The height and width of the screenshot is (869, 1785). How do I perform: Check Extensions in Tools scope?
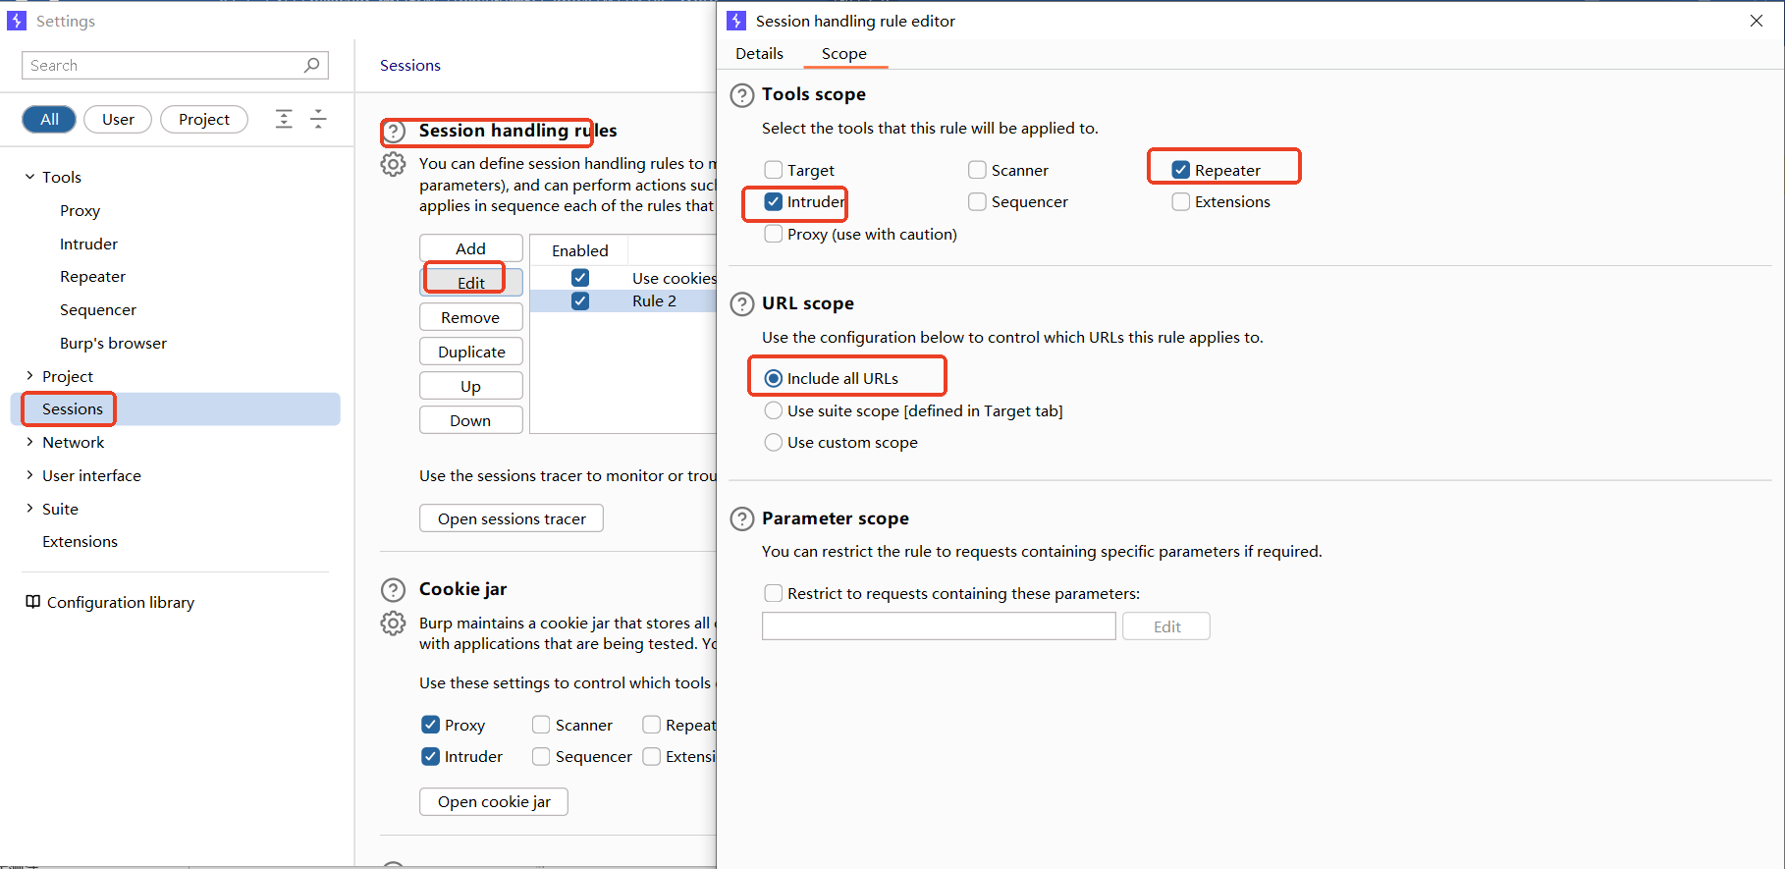1181,201
